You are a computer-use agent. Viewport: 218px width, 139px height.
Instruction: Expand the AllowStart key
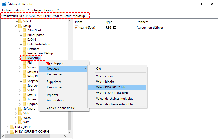20,31
